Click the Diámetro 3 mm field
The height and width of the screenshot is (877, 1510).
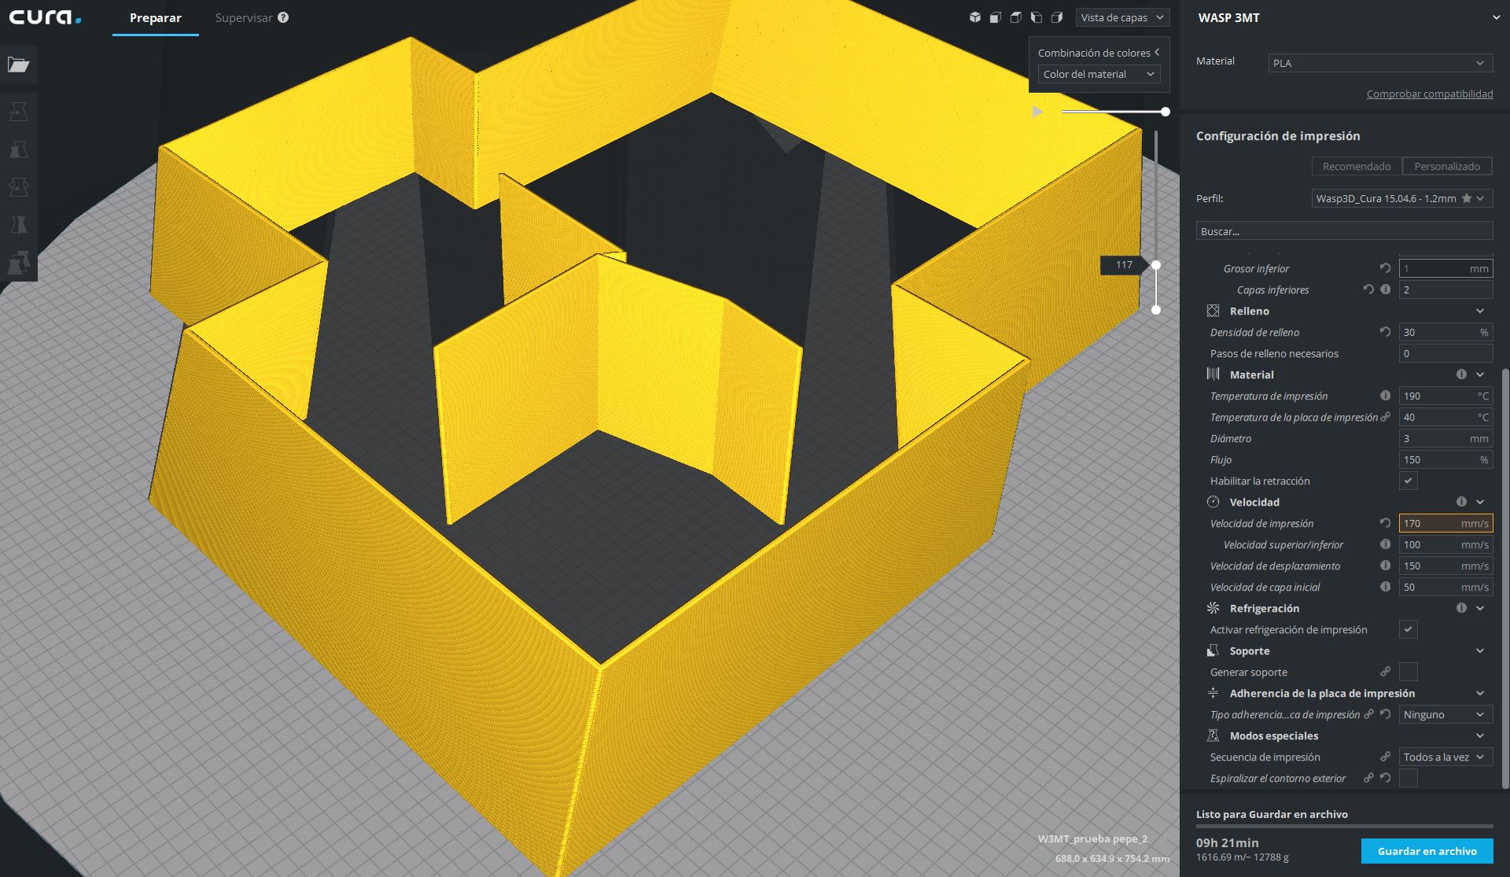point(1446,438)
